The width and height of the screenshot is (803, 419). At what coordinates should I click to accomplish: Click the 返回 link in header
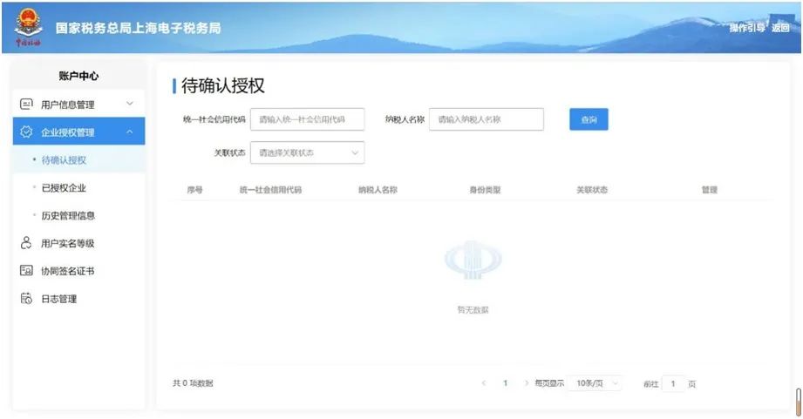[780, 28]
